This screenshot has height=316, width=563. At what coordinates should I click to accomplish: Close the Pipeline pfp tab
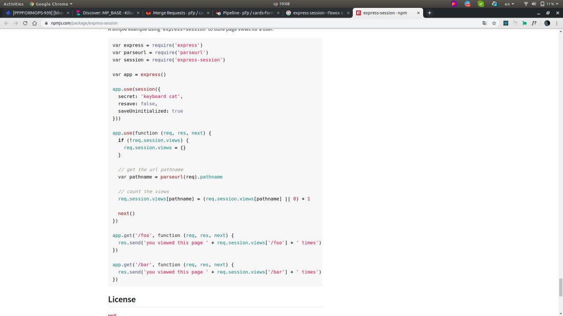(278, 13)
